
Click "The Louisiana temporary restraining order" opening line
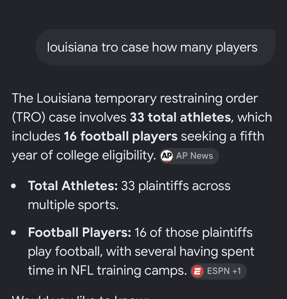click(135, 99)
